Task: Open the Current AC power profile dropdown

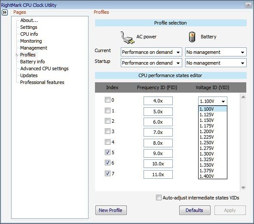Action: click(151, 52)
